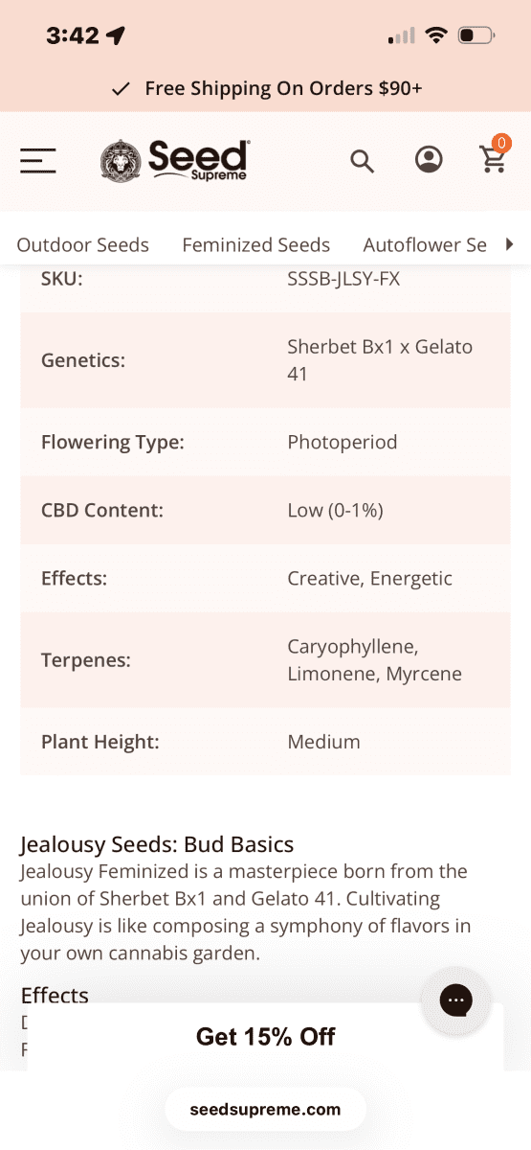531x1150 pixels.
Task: Select the Outdoor Seeds category
Action: (83, 244)
